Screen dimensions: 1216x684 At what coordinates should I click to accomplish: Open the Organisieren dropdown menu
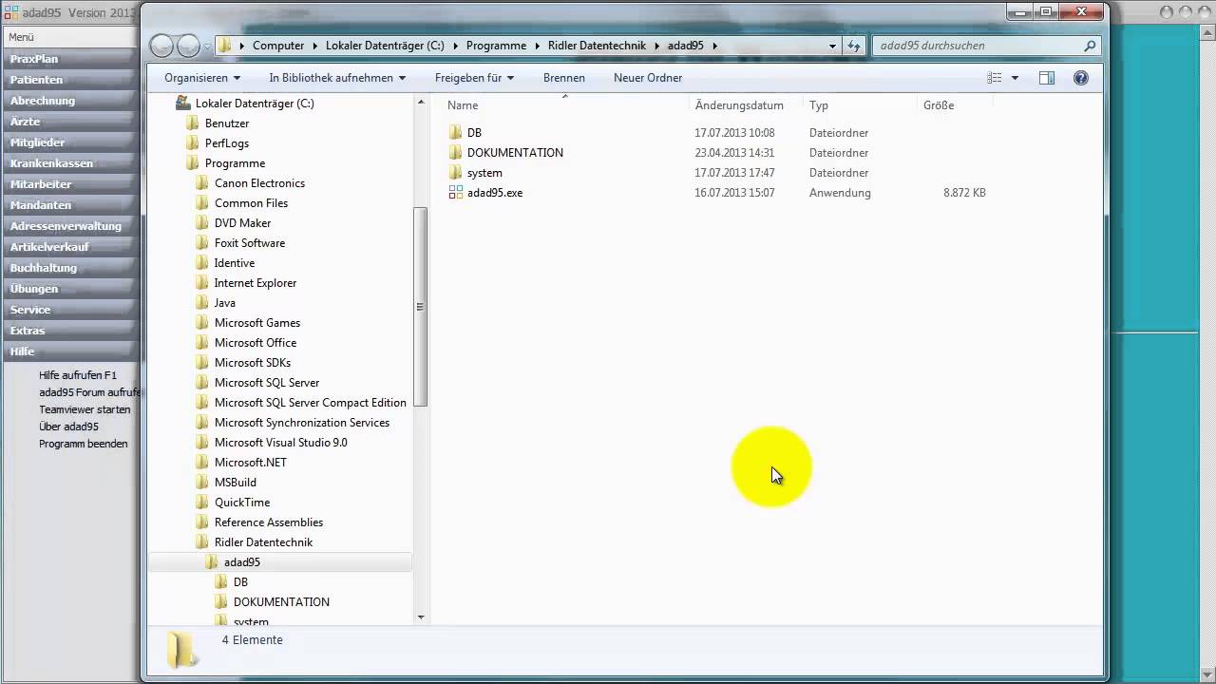tap(201, 78)
